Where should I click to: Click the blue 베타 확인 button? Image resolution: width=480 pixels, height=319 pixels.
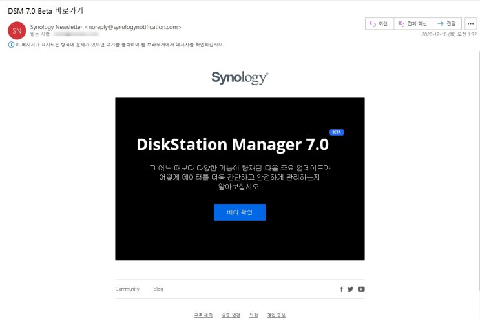(240, 212)
